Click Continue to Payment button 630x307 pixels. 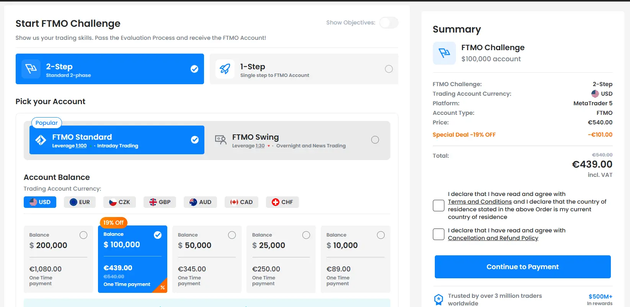(522, 267)
